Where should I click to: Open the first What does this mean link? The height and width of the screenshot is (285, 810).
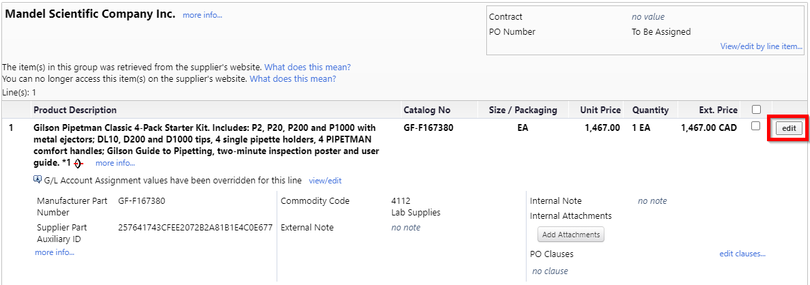point(308,67)
